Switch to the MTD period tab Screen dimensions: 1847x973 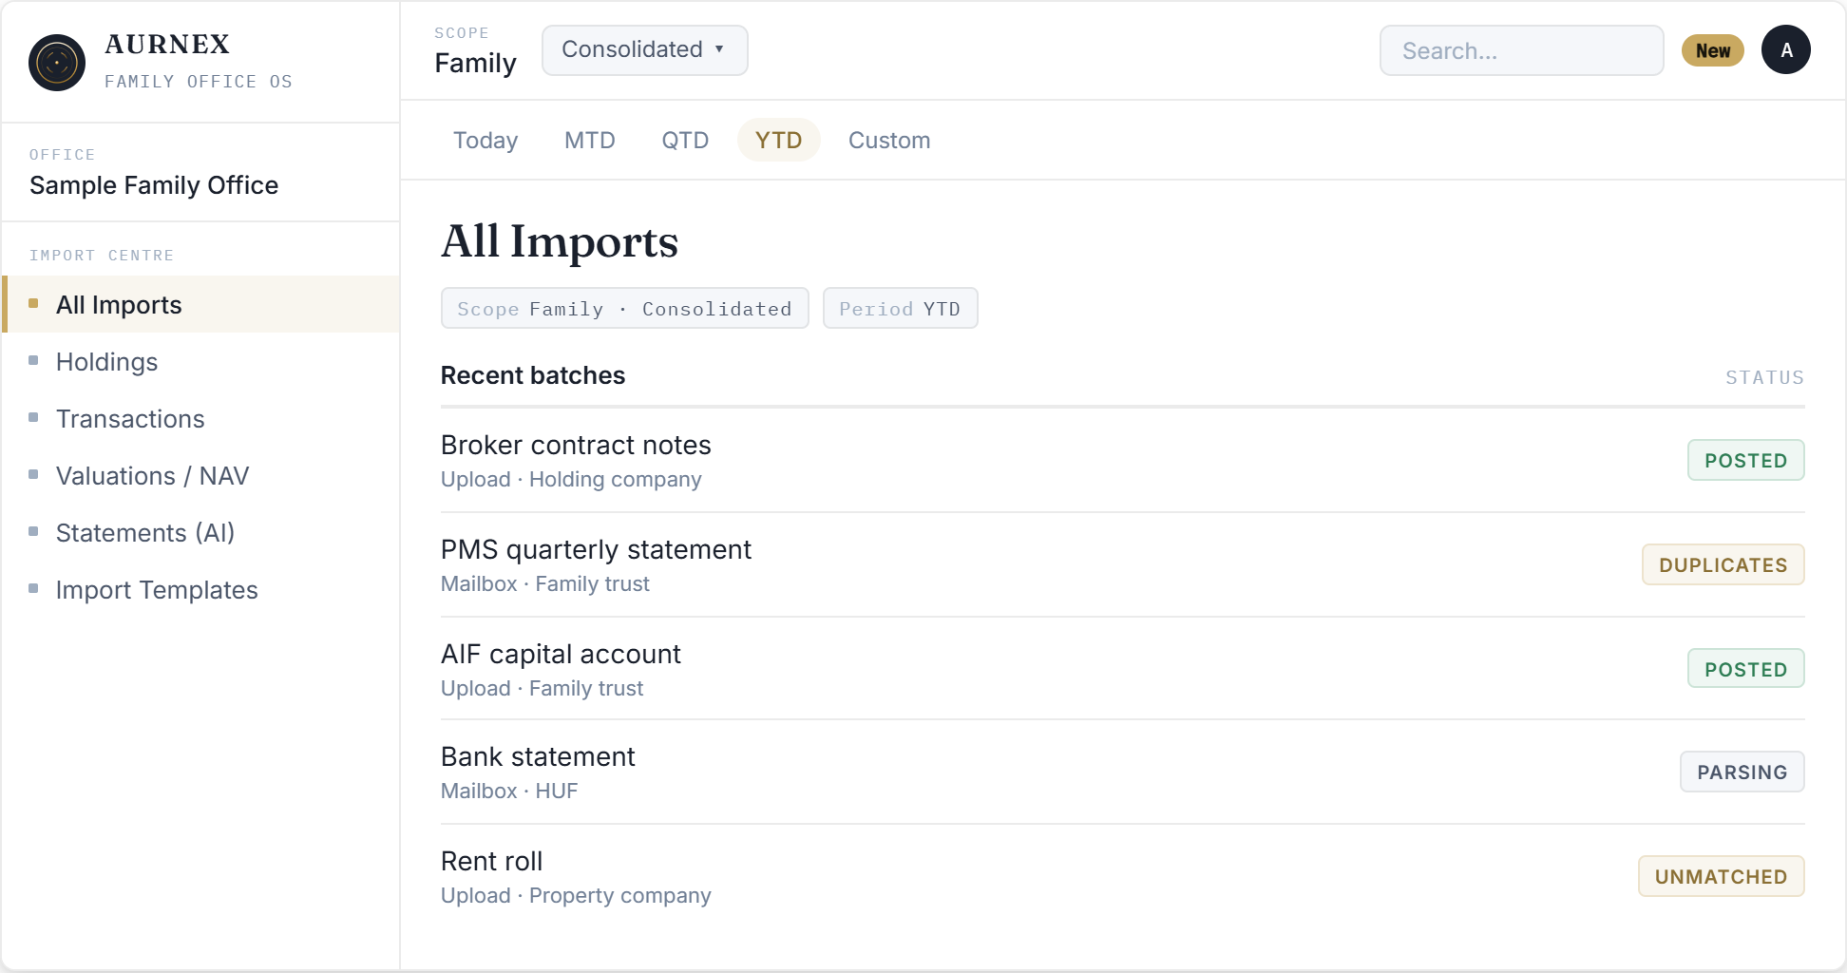(x=590, y=140)
